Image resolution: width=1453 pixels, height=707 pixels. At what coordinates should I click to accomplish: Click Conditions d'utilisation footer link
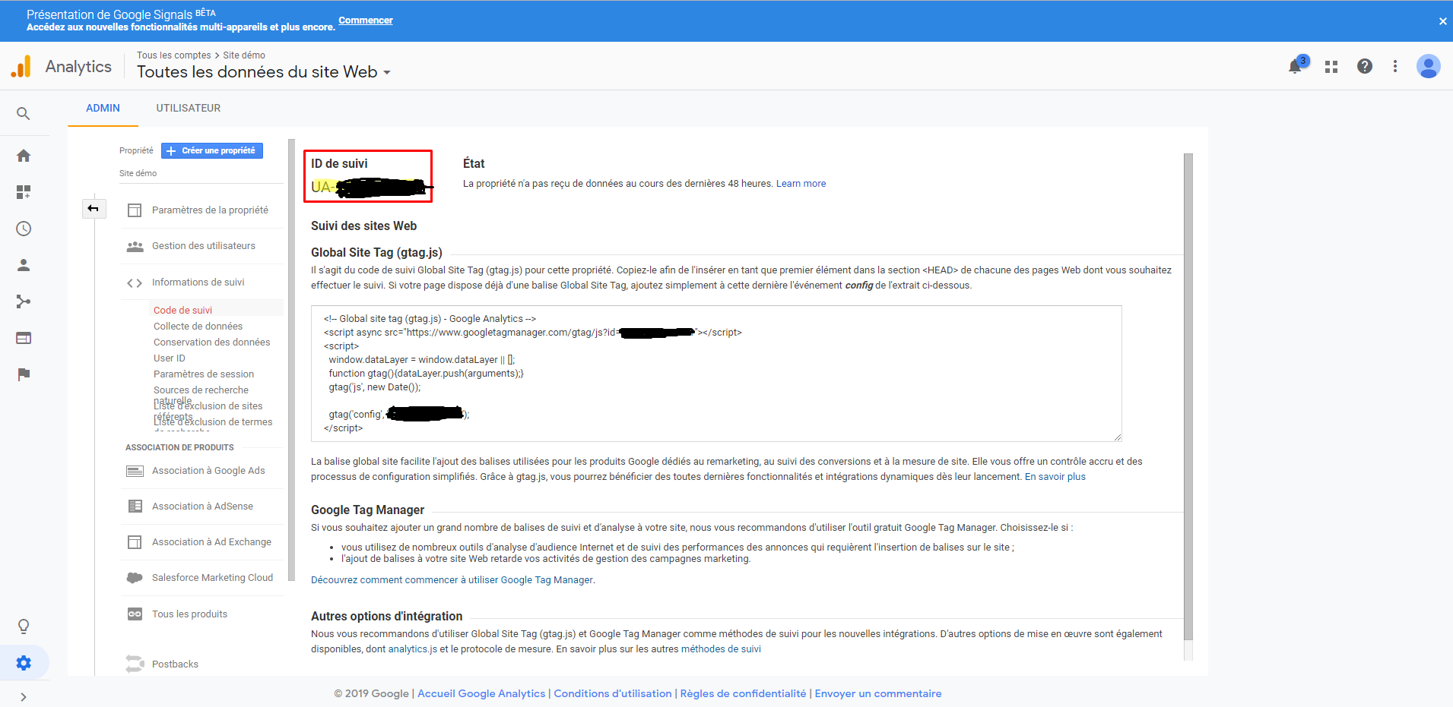pyautogui.click(x=613, y=694)
